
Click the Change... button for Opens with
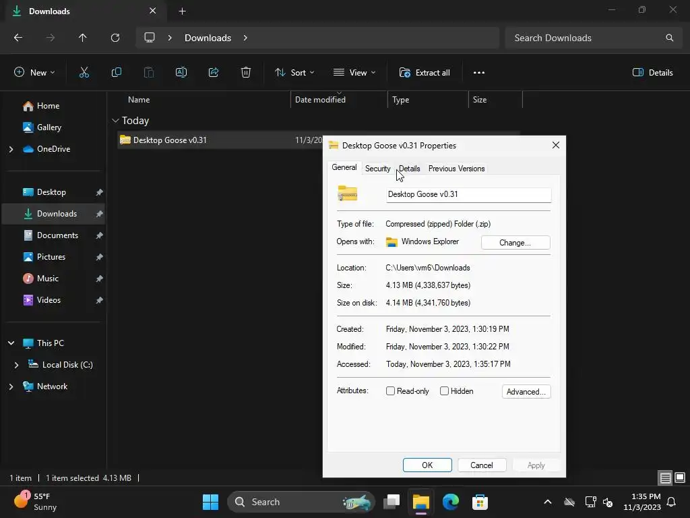click(515, 243)
